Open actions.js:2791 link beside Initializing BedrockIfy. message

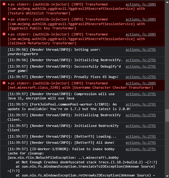pos(141,60)
